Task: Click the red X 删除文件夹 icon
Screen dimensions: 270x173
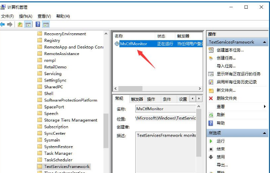Action: [211, 98]
